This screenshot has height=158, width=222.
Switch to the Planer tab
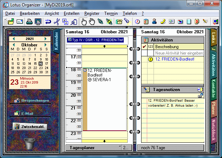[x=213, y=108]
